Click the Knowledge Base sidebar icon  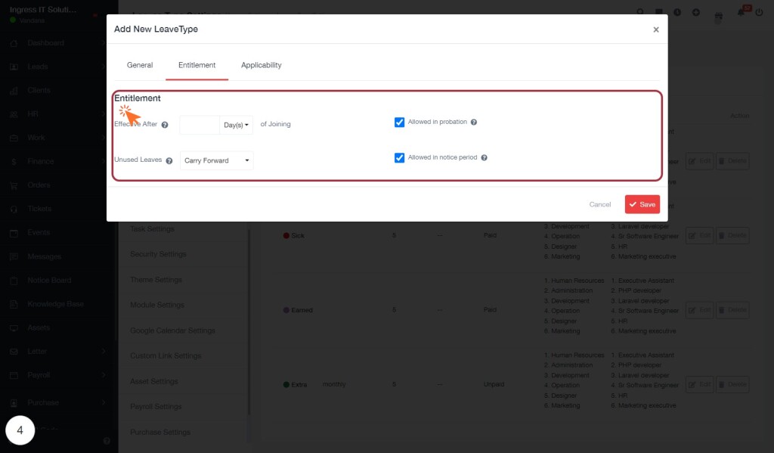pyautogui.click(x=14, y=304)
